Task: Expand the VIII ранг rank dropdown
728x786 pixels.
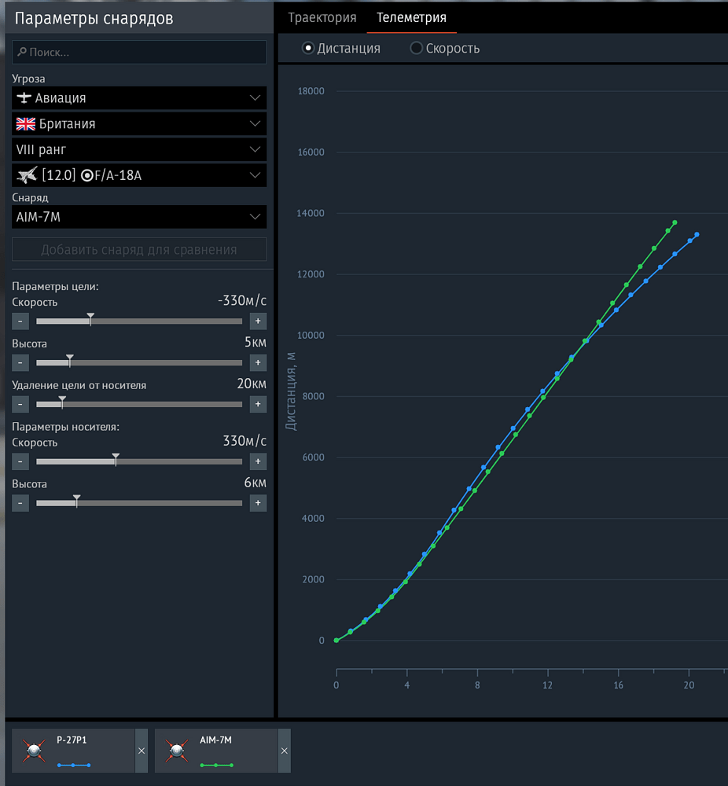Action: [139, 149]
